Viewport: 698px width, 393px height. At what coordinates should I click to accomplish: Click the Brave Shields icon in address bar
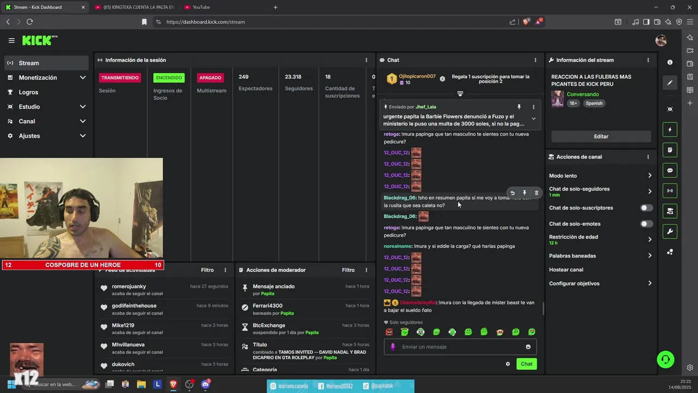[x=526, y=22]
